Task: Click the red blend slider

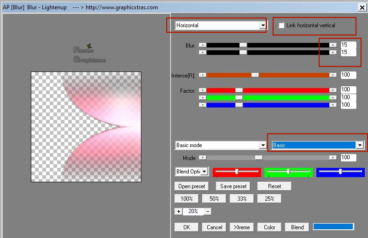Action: (237, 172)
